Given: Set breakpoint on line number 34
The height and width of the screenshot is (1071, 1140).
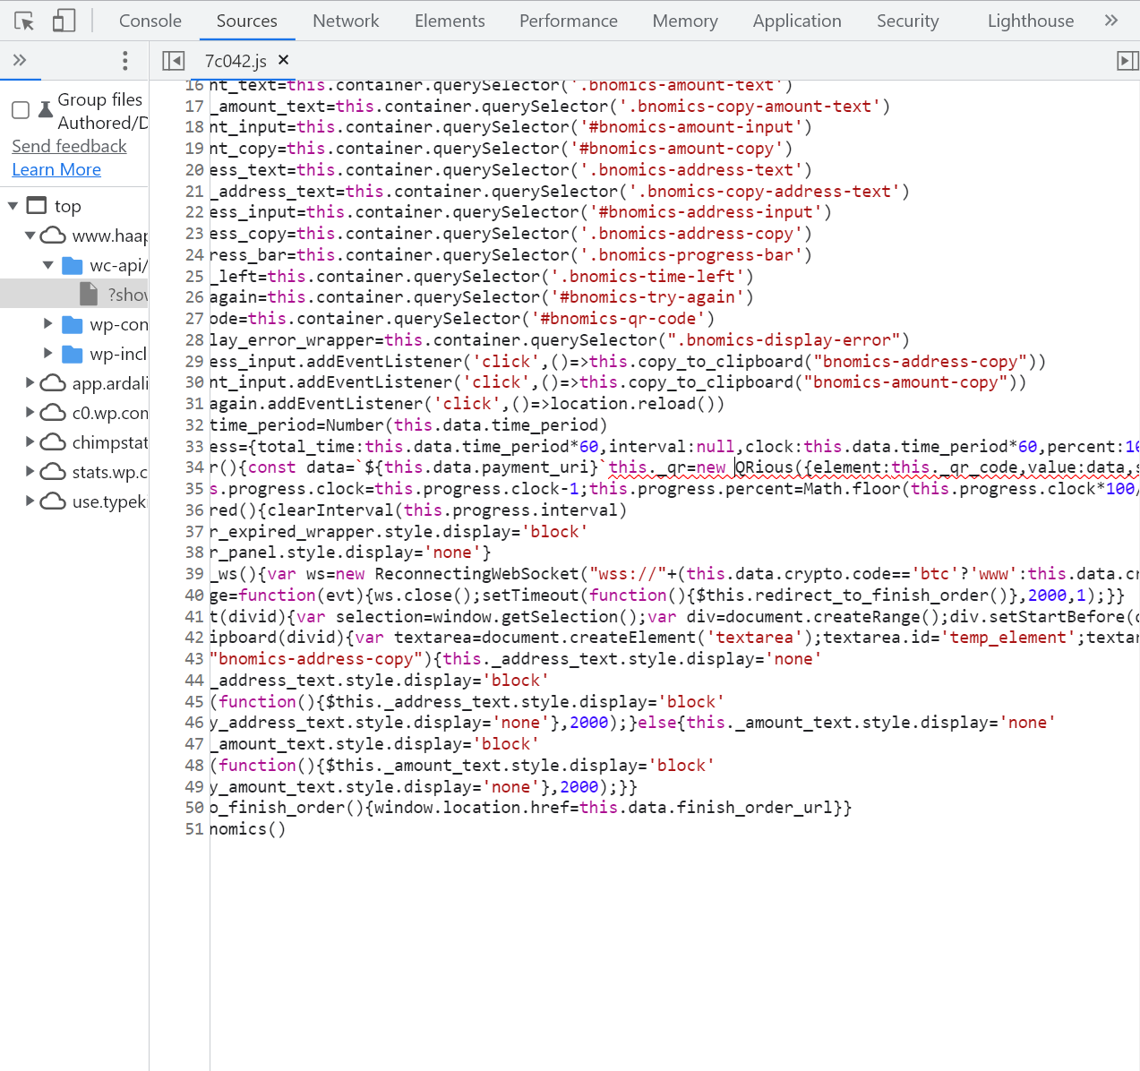Looking at the screenshot, I should (x=194, y=467).
